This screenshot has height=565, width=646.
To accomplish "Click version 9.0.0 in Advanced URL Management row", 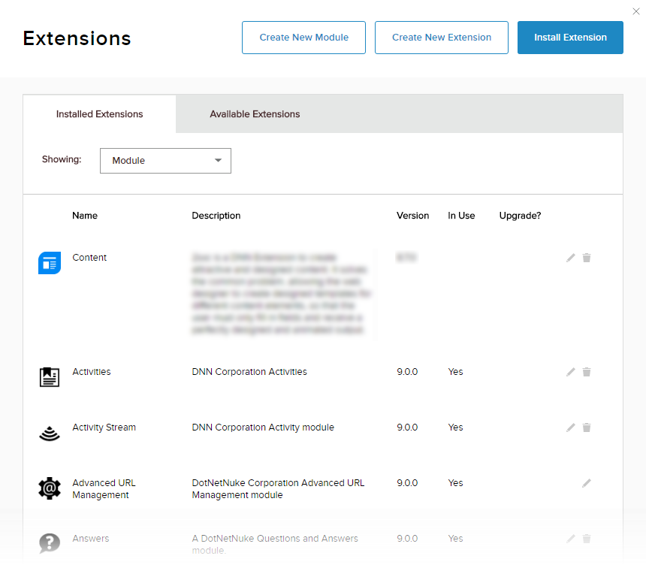I will pos(407,483).
